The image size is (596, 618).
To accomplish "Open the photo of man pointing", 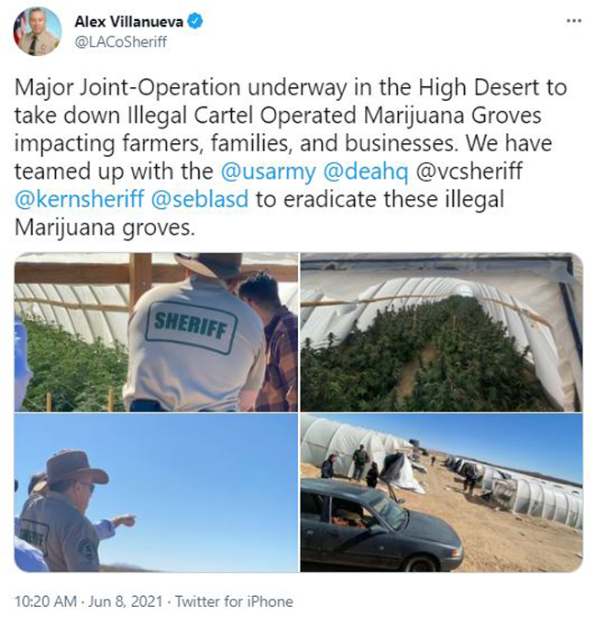I will [x=156, y=492].
